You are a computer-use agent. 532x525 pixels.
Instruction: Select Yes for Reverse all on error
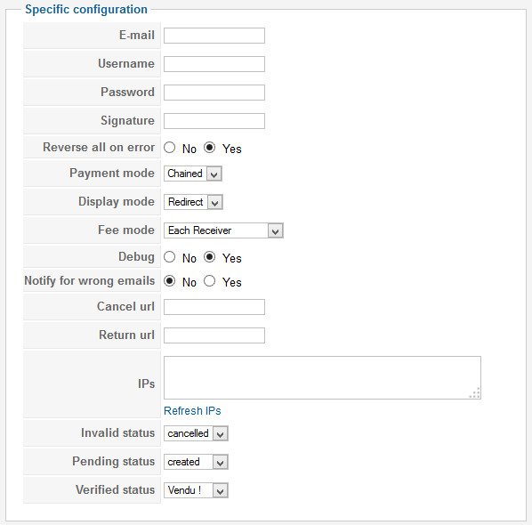tap(209, 148)
